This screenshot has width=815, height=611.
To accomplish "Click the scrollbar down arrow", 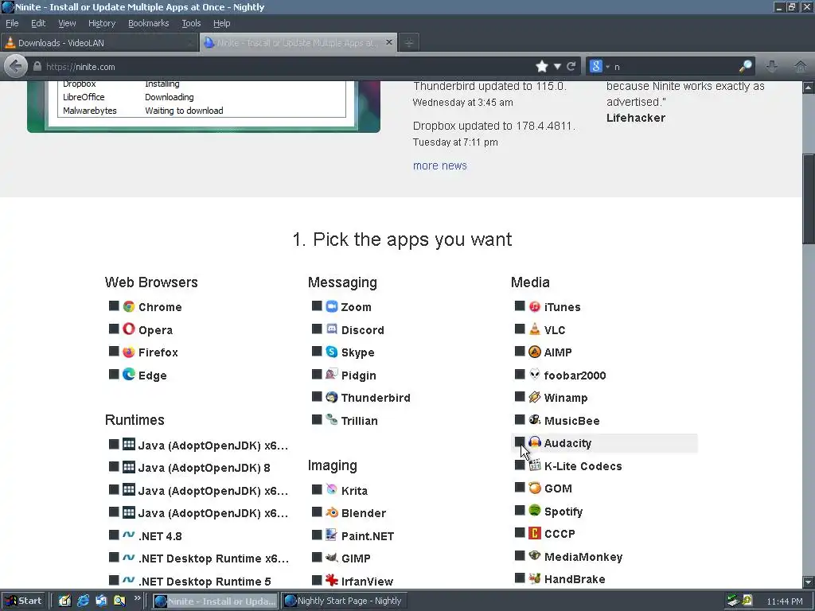I will pyautogui.click(x=809, y=582).
